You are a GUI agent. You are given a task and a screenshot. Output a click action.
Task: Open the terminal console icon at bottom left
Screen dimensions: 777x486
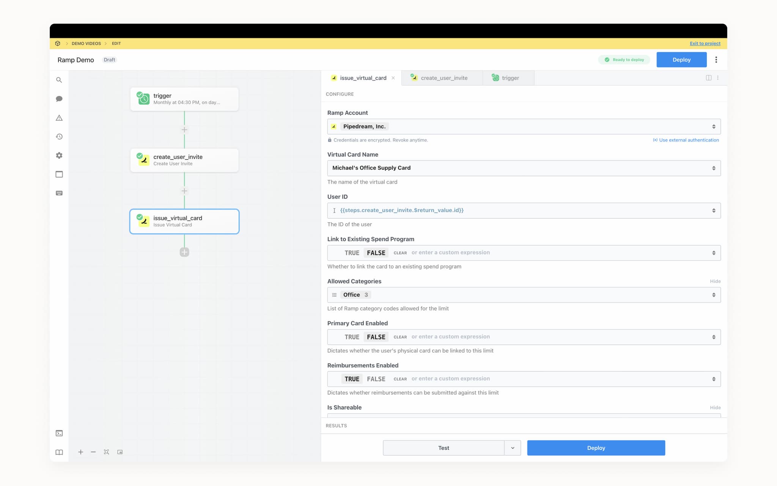click(59, 433)
